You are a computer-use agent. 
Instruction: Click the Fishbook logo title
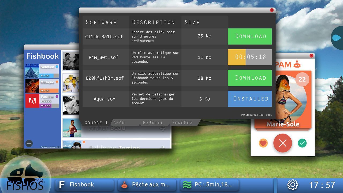pyautogui.click(x=42, y=56)
